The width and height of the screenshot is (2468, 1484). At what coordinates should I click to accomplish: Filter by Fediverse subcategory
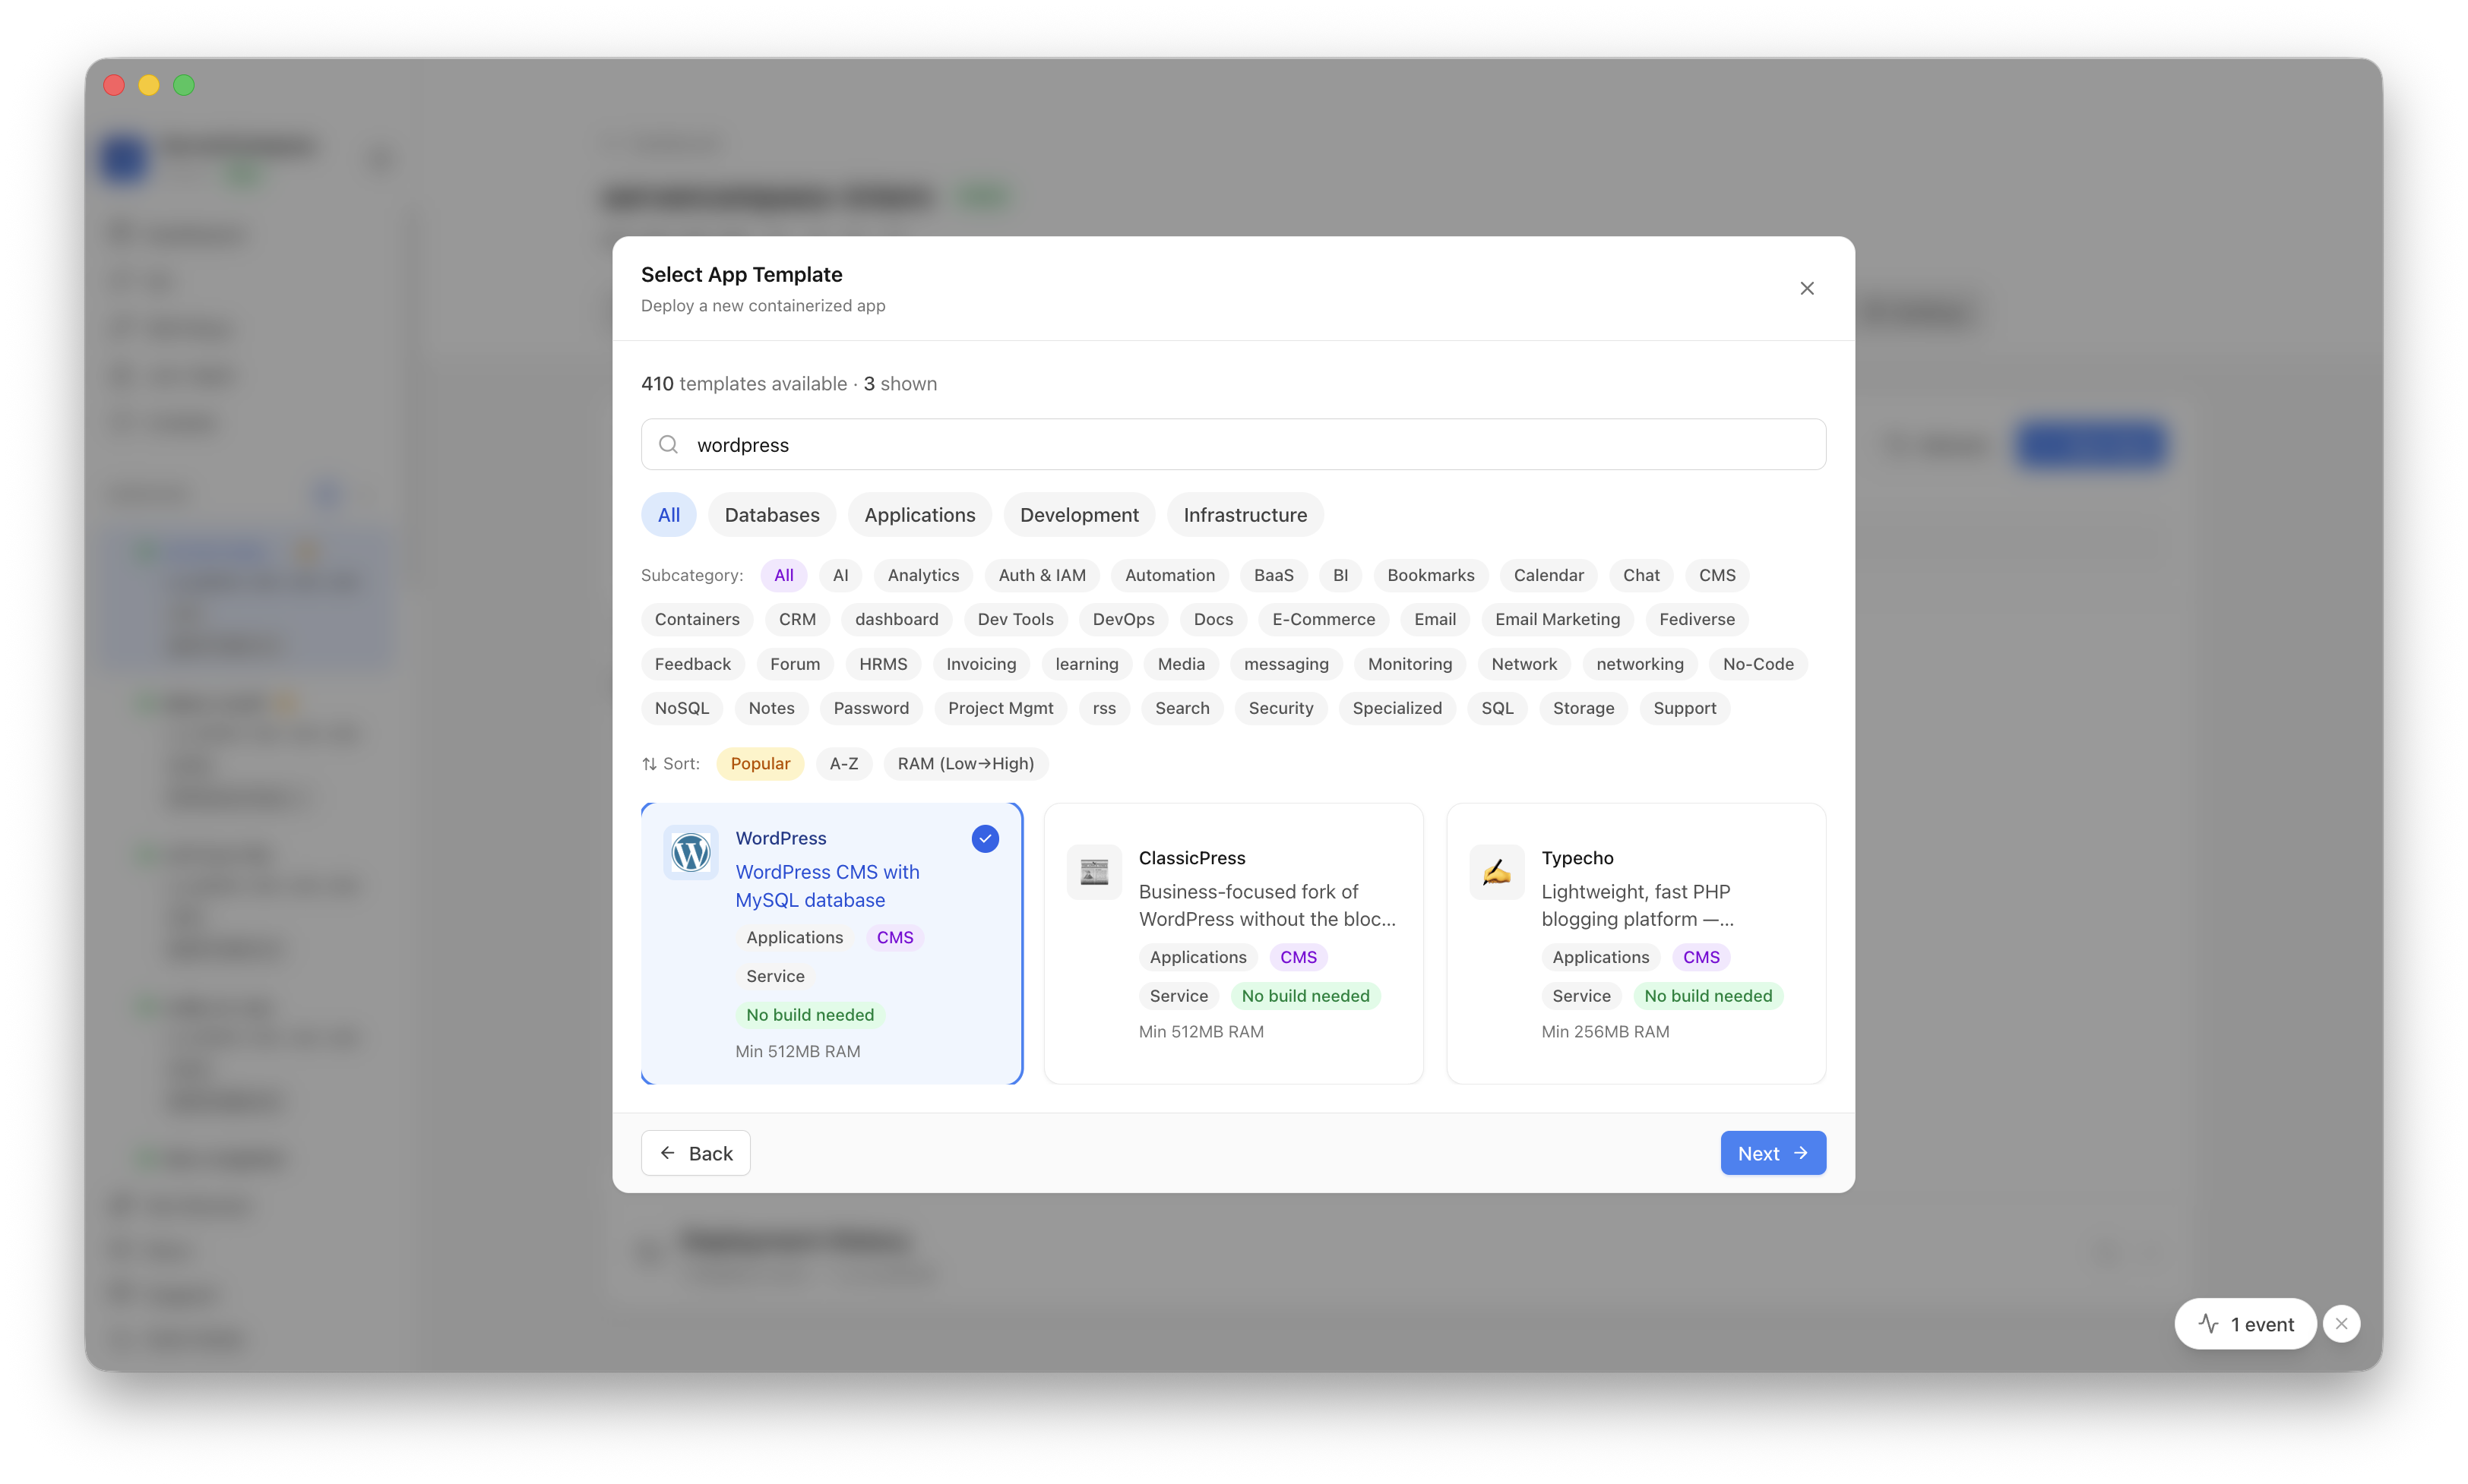point(1696,619)
